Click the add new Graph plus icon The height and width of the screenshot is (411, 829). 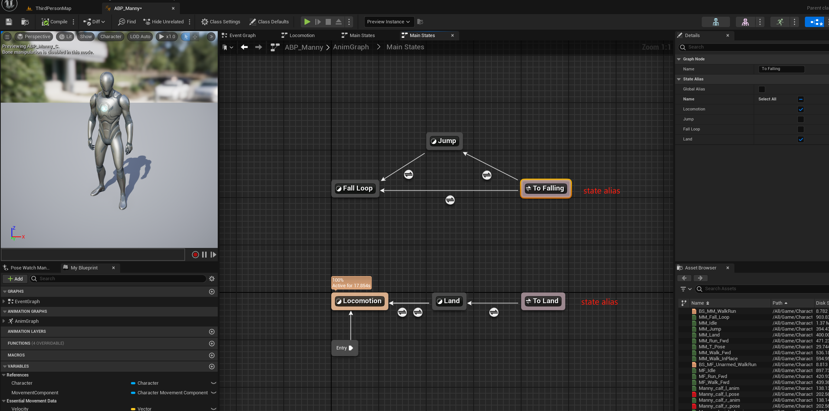[212, 292]
